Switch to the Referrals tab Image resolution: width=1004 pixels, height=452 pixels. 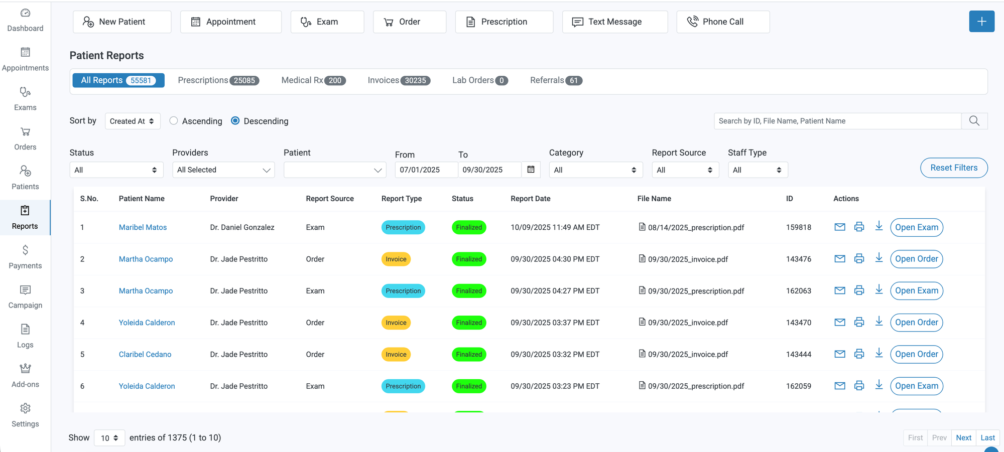tap(555, 80)
